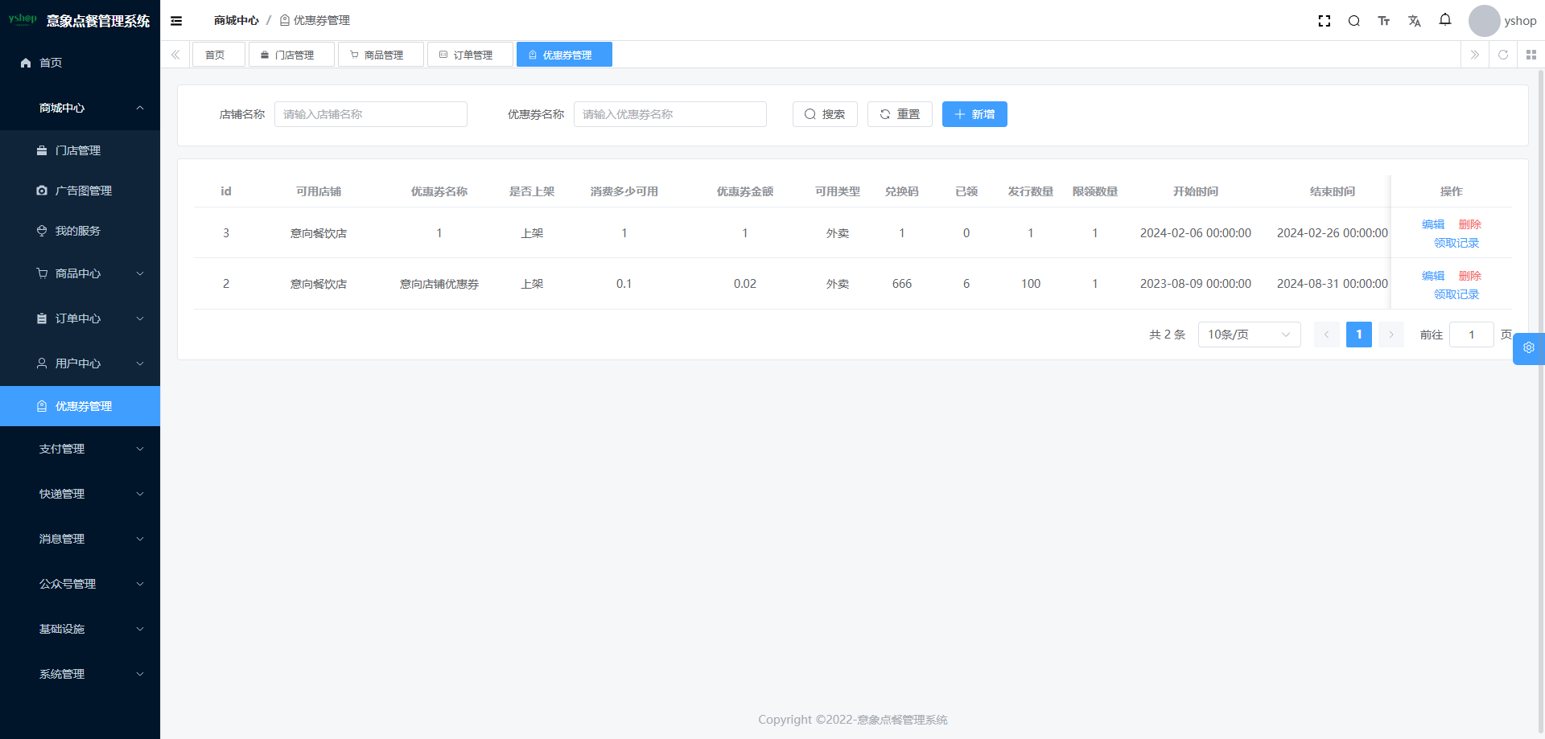Select page 1 in pagination
The image size is (1545, 739).
1359,335
